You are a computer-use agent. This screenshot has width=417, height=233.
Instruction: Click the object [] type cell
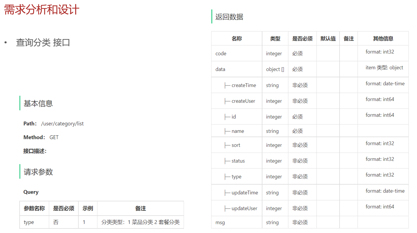(x=275, y=69)
